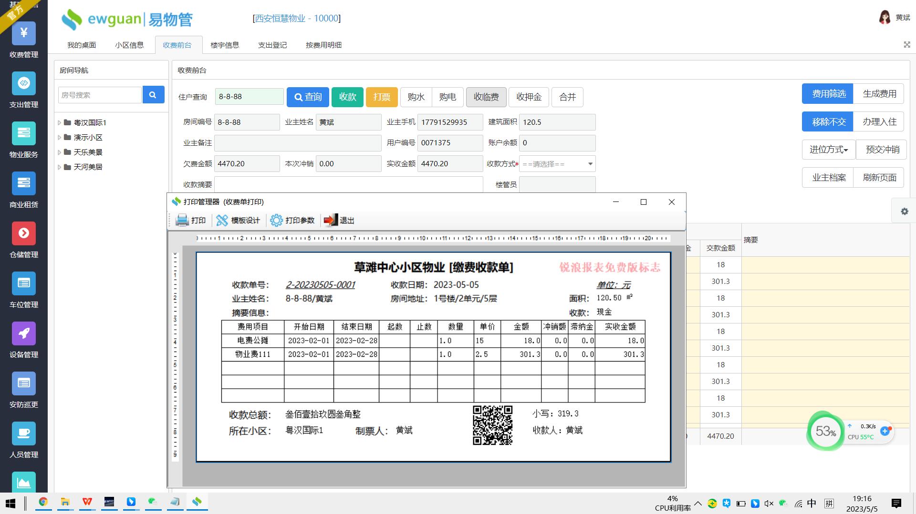Image resolution: width=916 pixels, height=514 pixels.
Task: Open the settings gear on right edge
Action: (x=904, y=212)
